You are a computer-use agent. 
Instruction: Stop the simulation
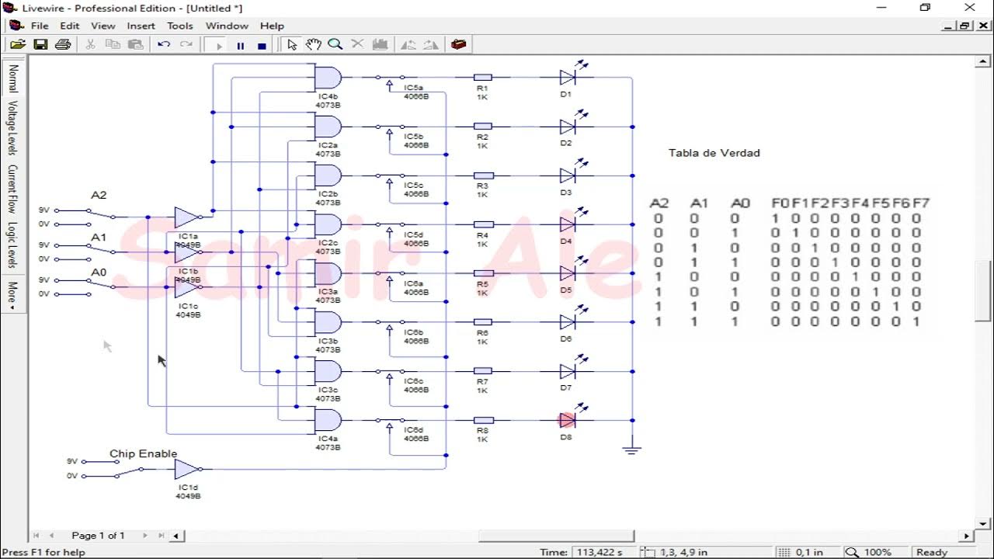(x=262, y=46)
